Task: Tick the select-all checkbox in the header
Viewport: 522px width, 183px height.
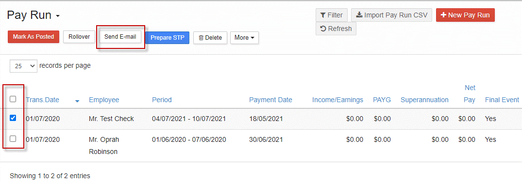Action: (13, 99)
